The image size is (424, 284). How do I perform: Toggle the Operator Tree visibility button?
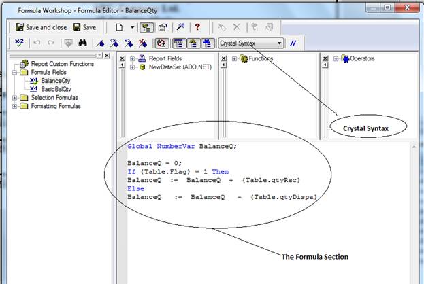point(208,43)
